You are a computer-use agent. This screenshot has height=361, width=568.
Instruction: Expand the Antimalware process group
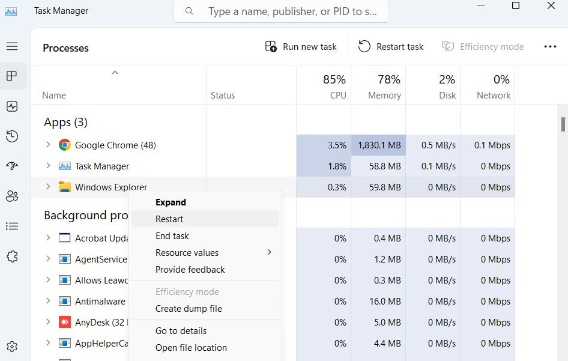(48, 301)
